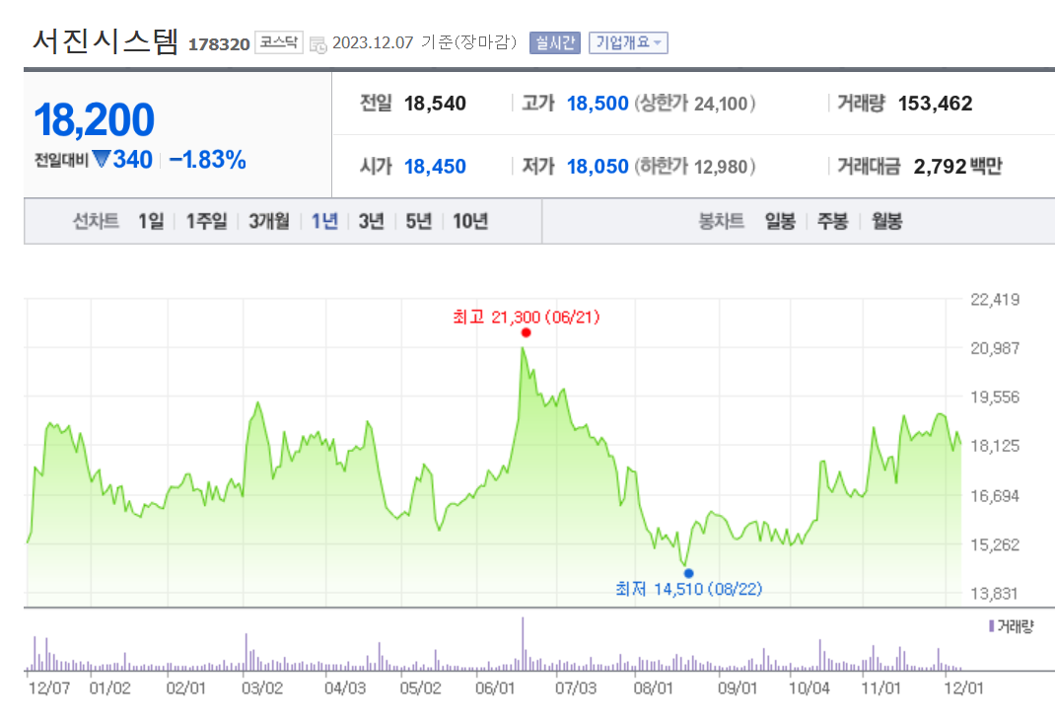The image size is (1055, 724).
Task: Select the 3개월 line chart tab
Action: (x=269, y=221)
